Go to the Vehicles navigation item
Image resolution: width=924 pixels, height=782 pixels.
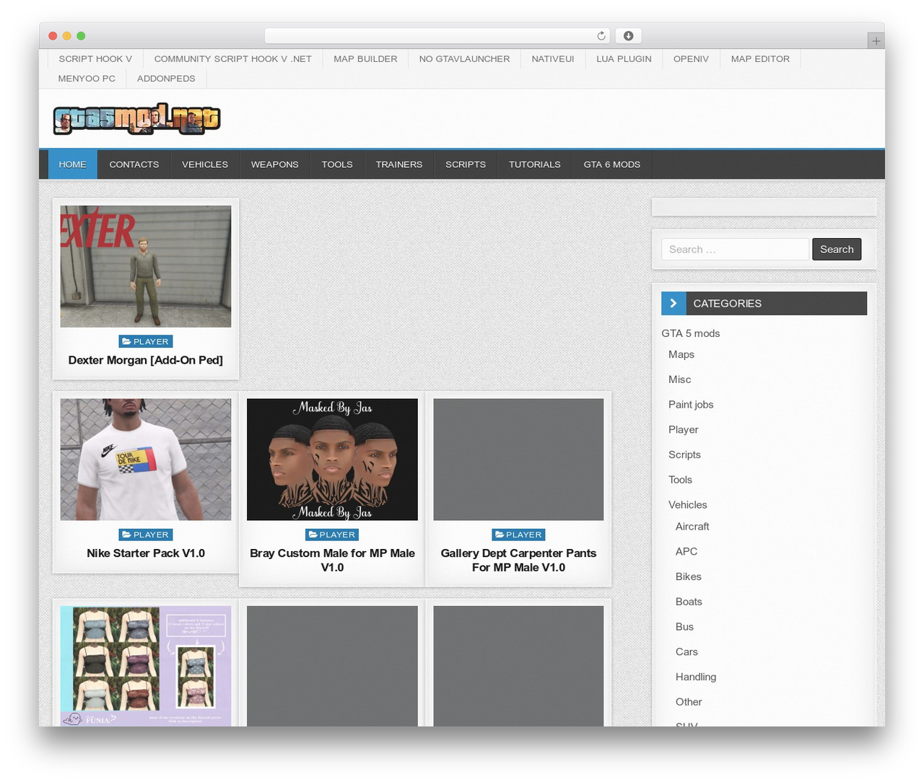[205, 164]
